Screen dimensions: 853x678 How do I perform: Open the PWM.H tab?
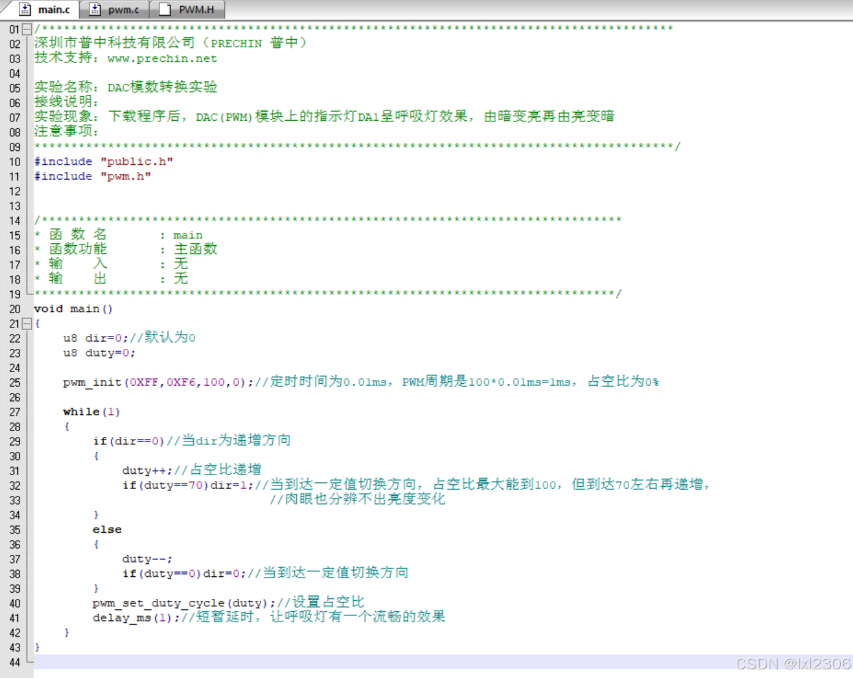(x=187, y=10)
